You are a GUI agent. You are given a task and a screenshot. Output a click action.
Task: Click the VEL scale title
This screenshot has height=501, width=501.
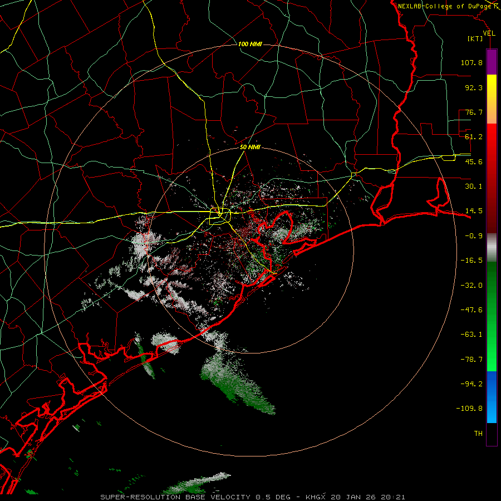pyautogui.click(x=489, y=33)
